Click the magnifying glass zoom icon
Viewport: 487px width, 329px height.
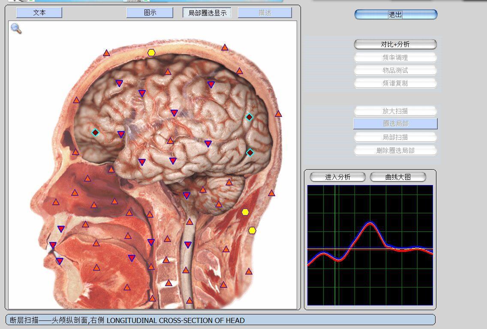click(16, 29)
